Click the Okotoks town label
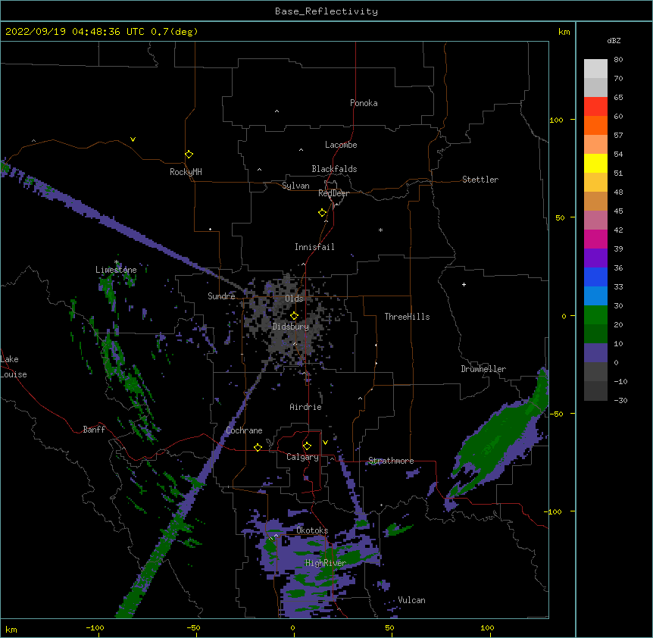Image resolution: width=653 pixels, height=638 pixels. 312,530
